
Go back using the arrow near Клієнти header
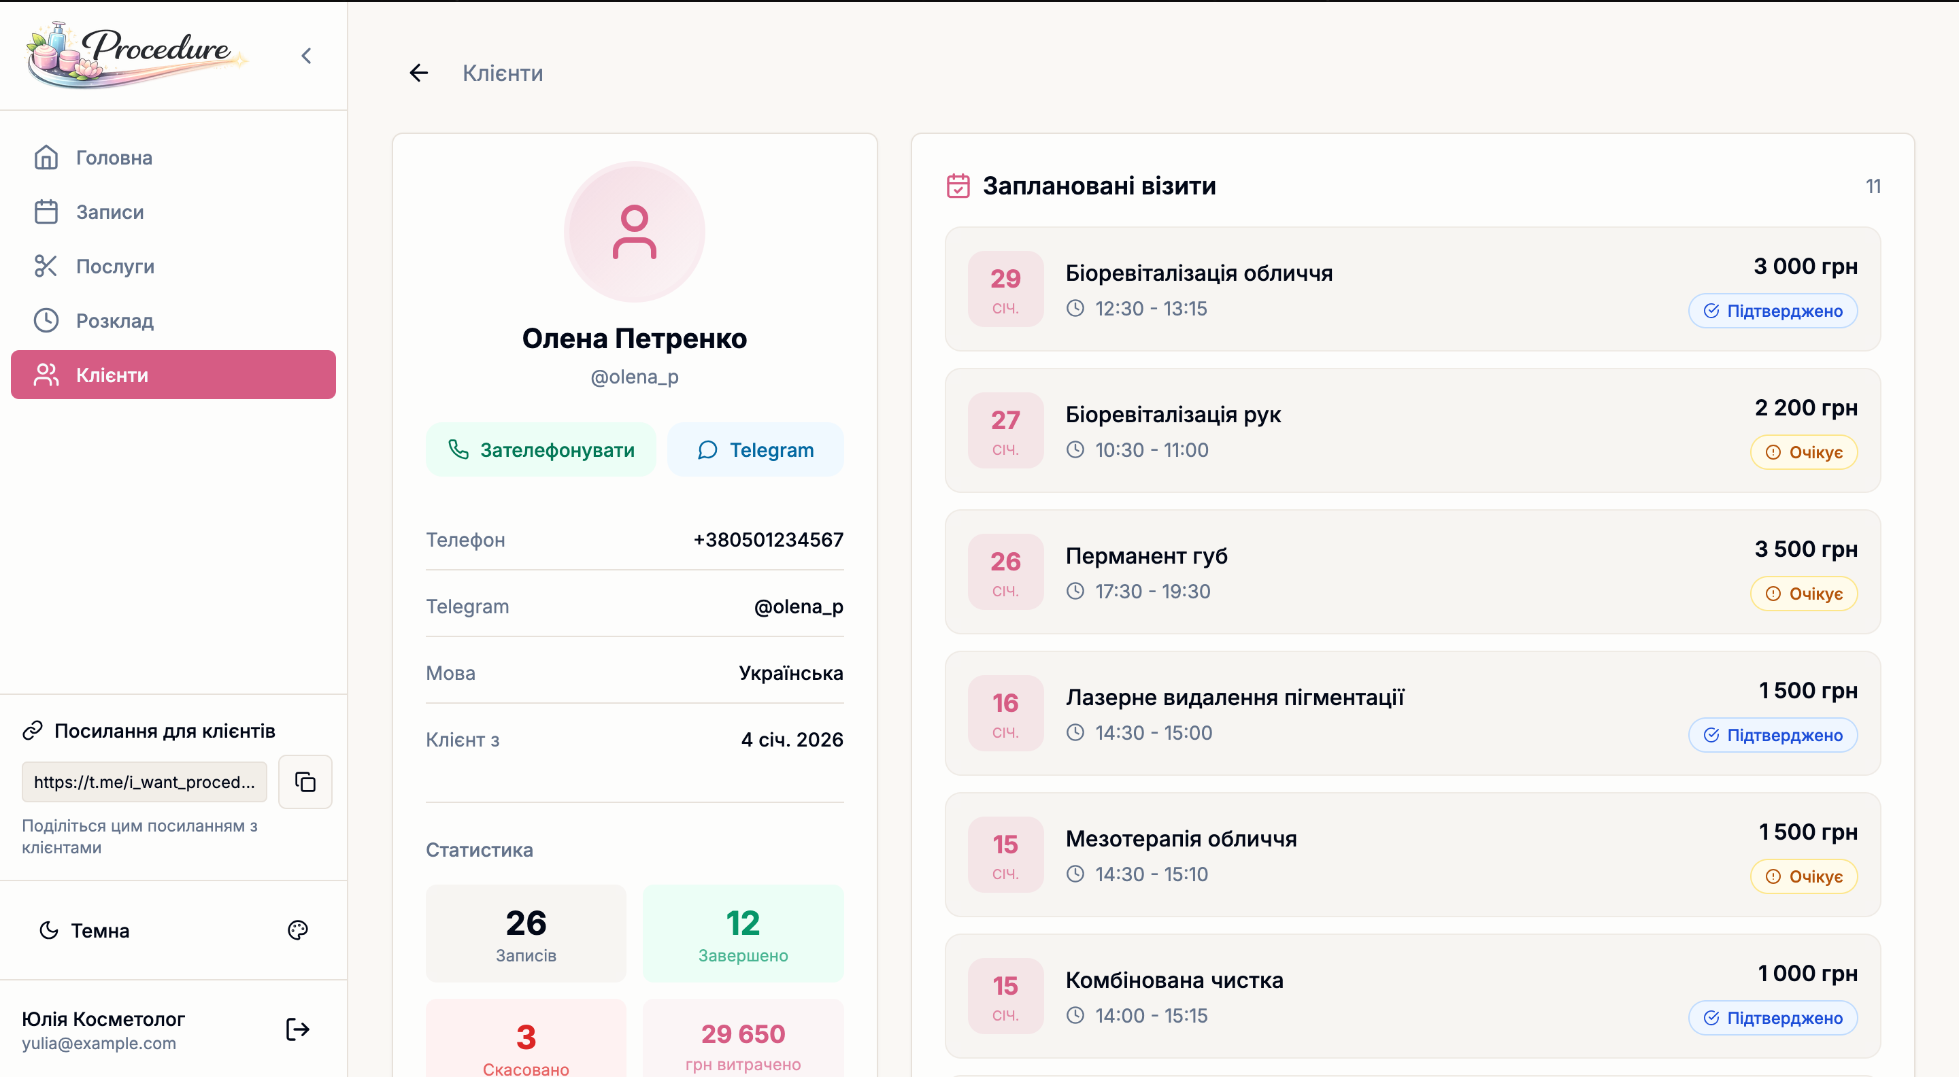[418, 72]
